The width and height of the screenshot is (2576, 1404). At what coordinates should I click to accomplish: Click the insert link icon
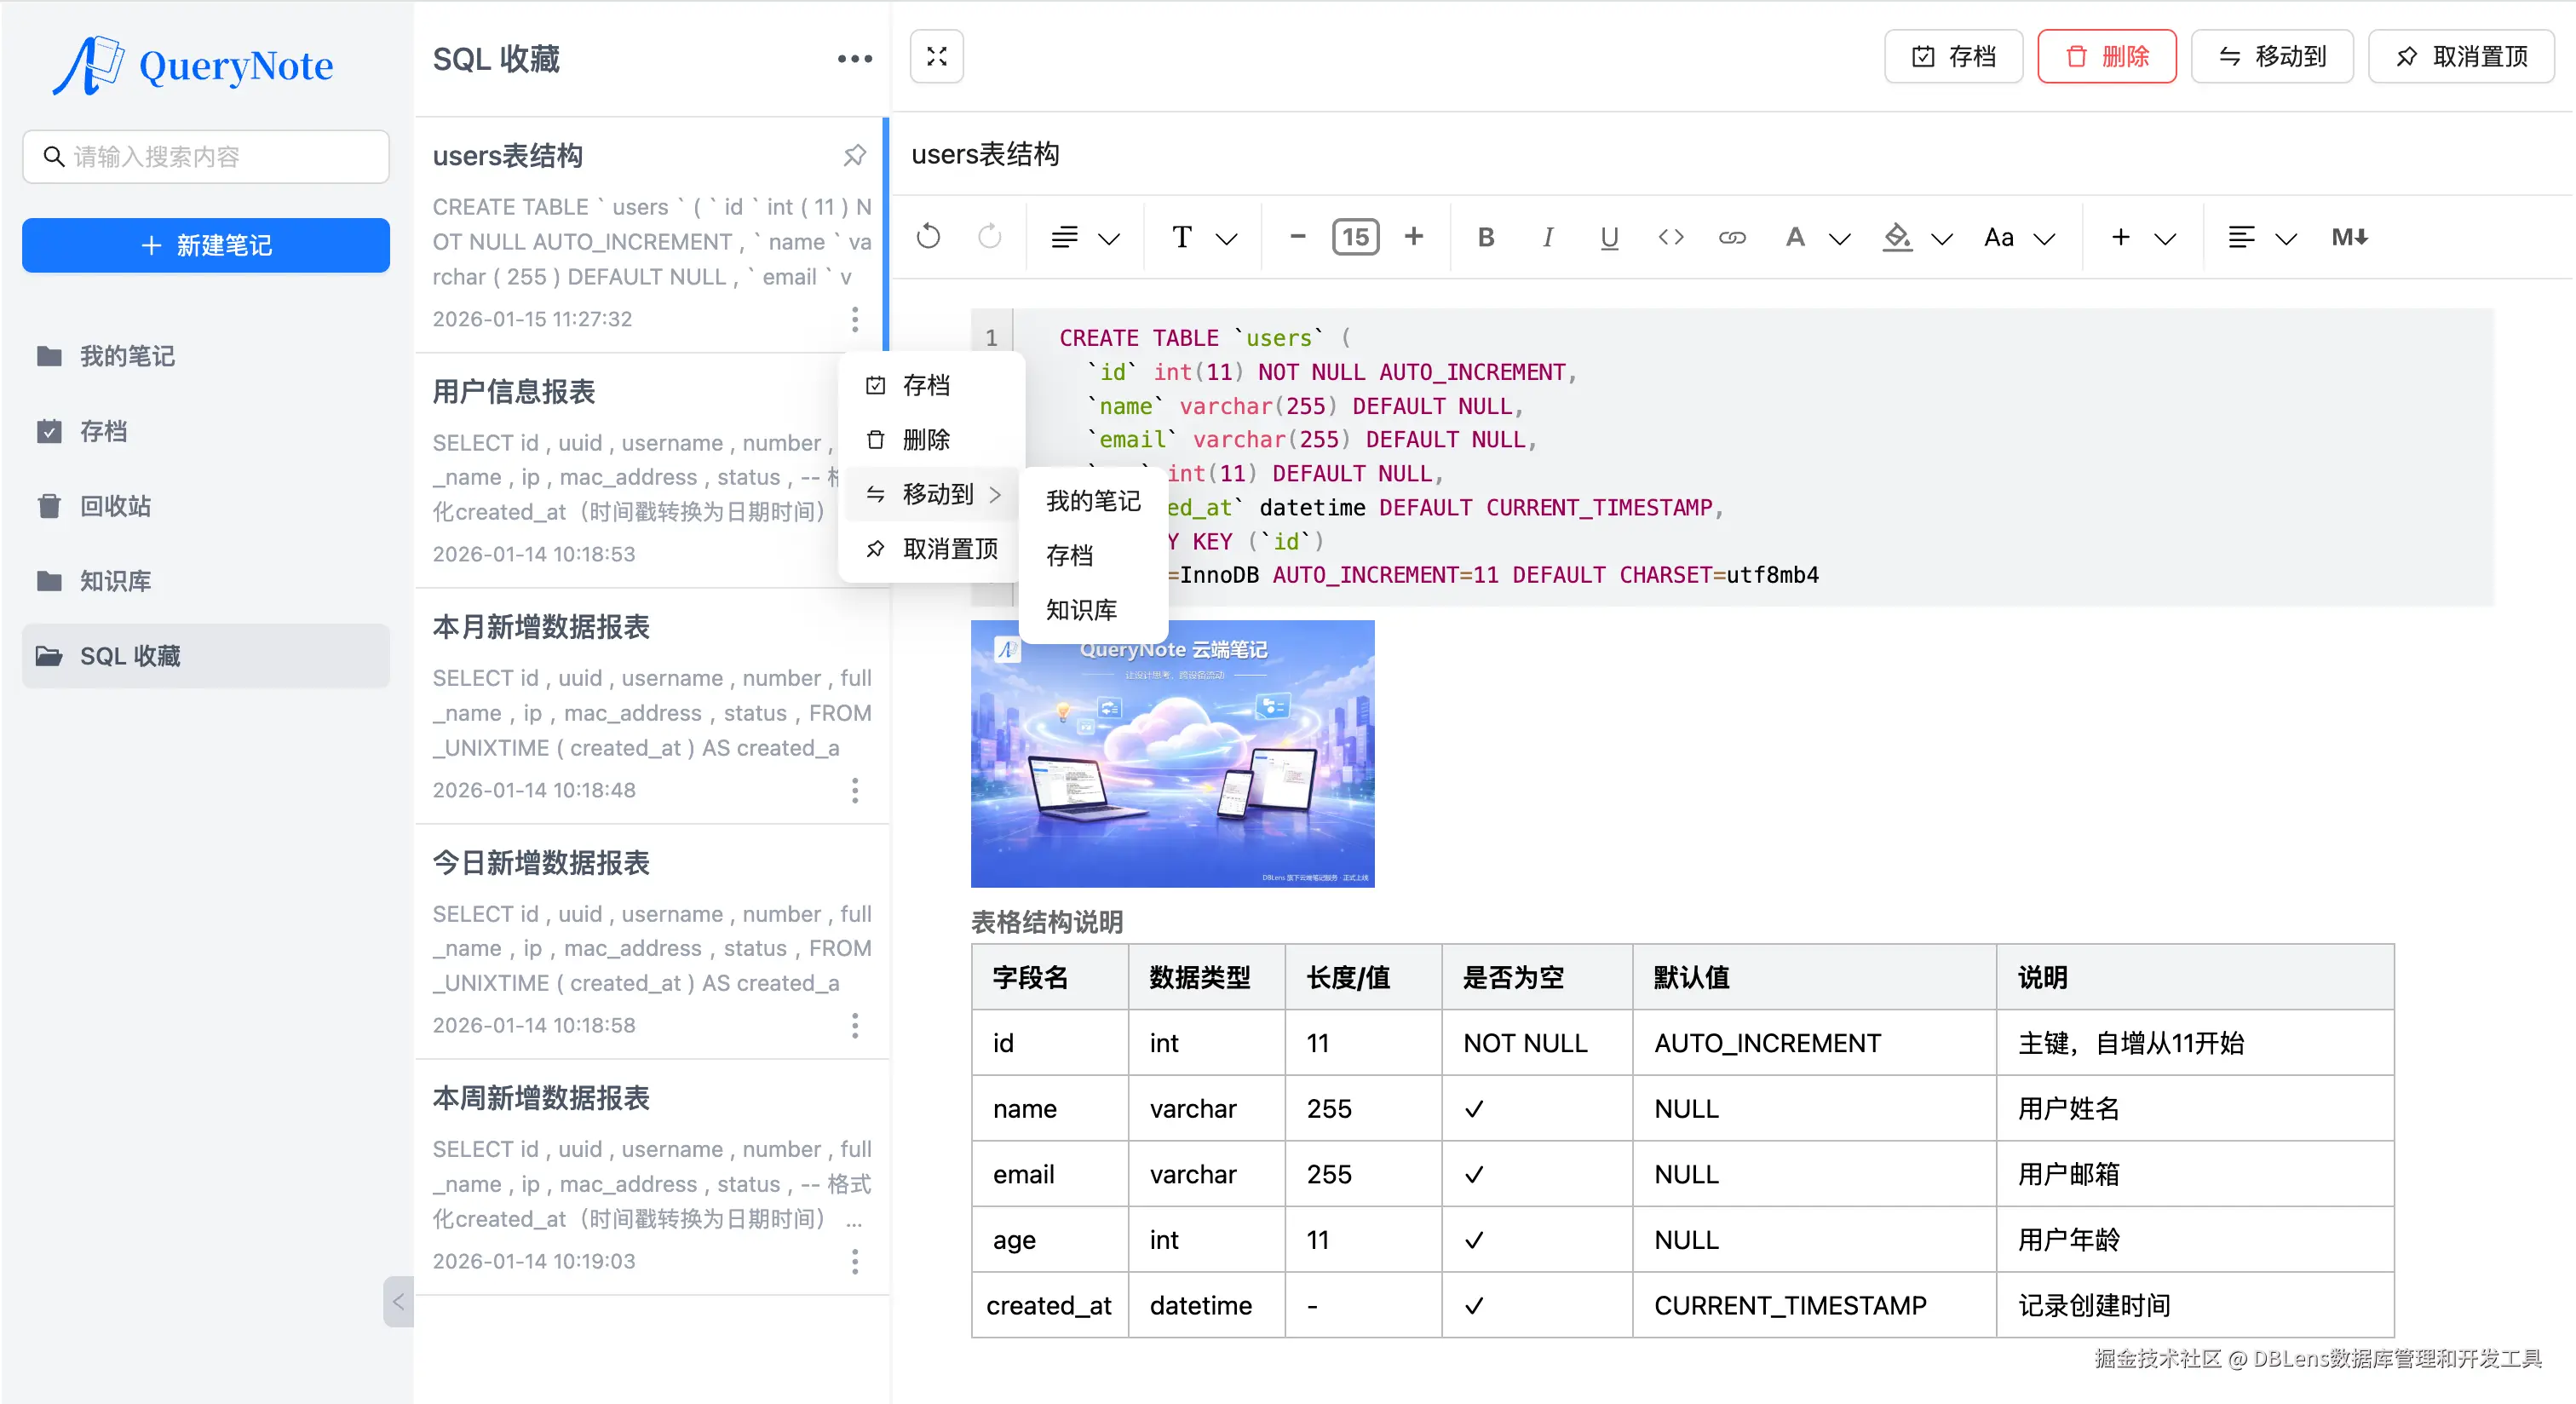click(1732, 237)
